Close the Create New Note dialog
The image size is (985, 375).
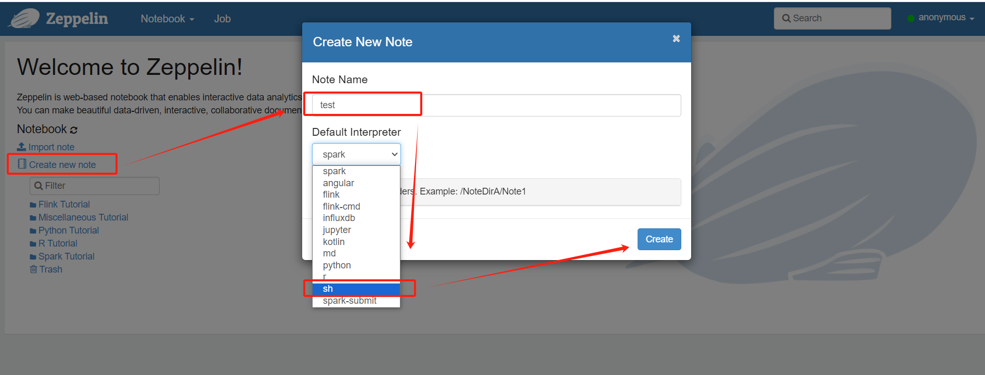point(676,38)
